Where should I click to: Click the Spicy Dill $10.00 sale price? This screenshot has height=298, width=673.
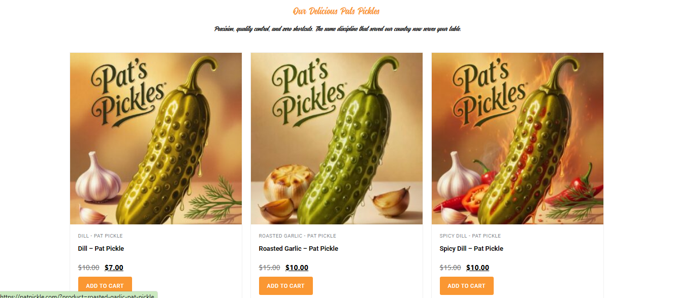pyautogui.click(x=477, y=268)
